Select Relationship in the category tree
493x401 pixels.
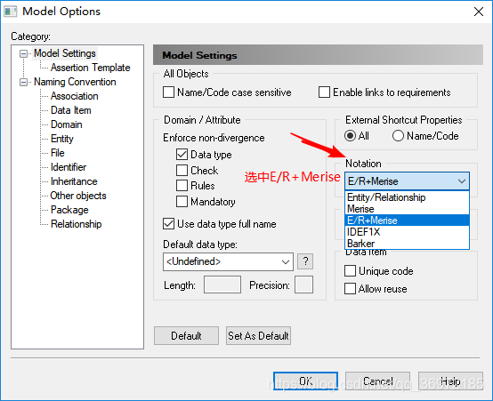coord(77,224)
